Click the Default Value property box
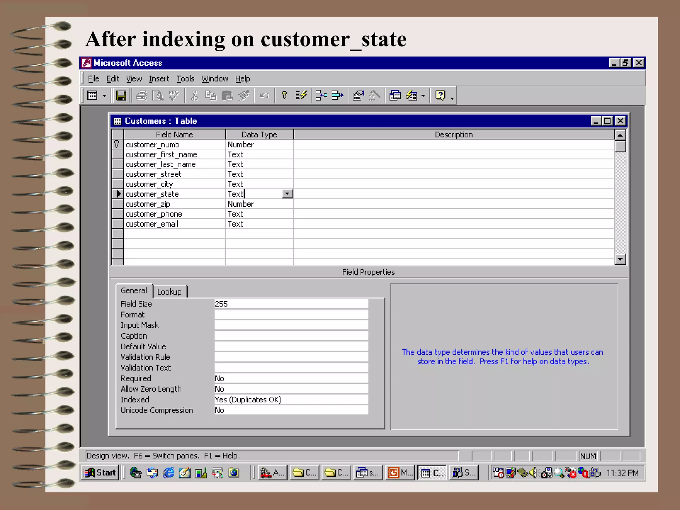 291,346
